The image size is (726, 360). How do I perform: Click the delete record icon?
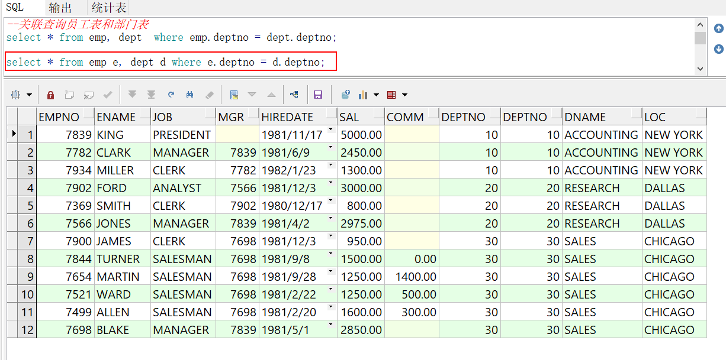(x=89, y=95)
